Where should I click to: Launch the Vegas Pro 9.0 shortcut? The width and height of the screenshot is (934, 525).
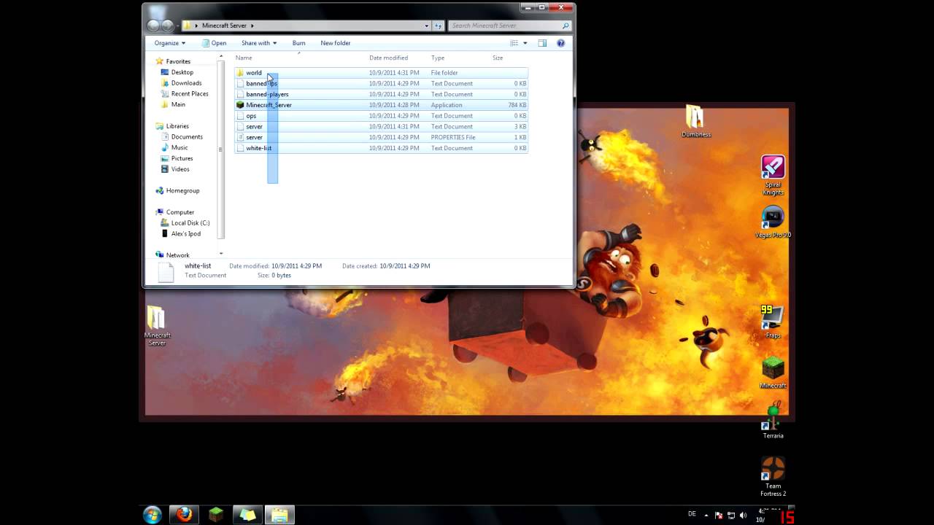point(773,222)
